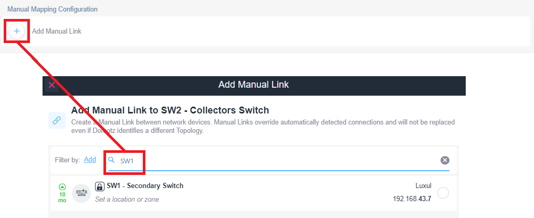Click the 10 mo uptime label
534x218 pixels.
tap(62, 197)
